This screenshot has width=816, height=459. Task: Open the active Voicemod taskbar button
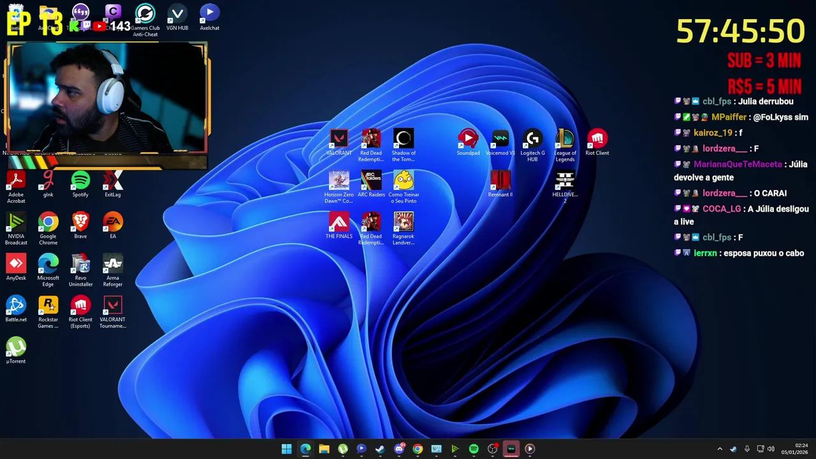click(511, 449)
